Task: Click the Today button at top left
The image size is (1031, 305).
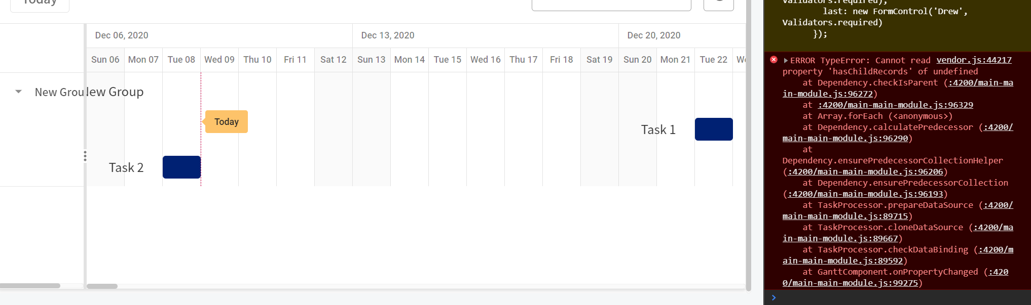Action: (40, 3)
